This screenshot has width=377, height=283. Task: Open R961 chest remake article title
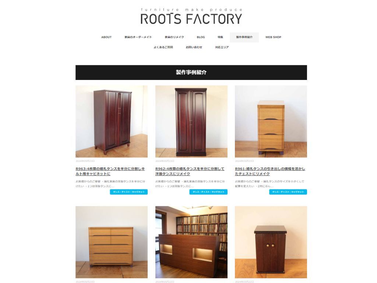point(270,171)
